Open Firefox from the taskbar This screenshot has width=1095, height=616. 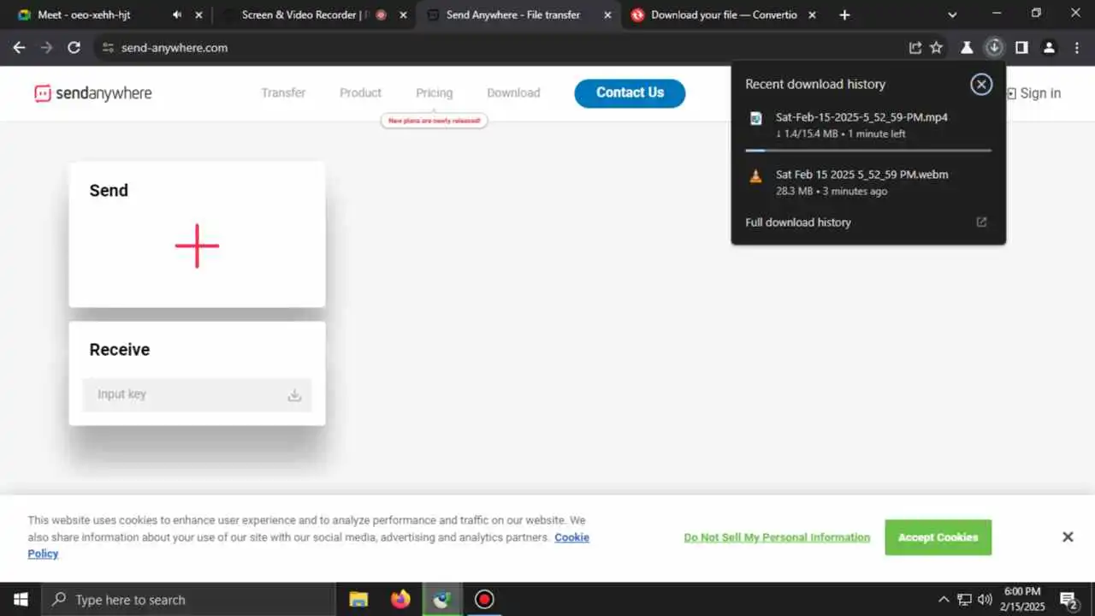tap(400, 600)
